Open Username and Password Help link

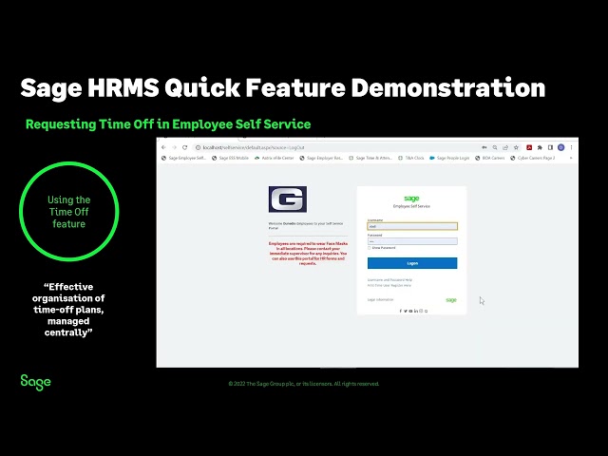pyautogui.click(x=389, y=280)
